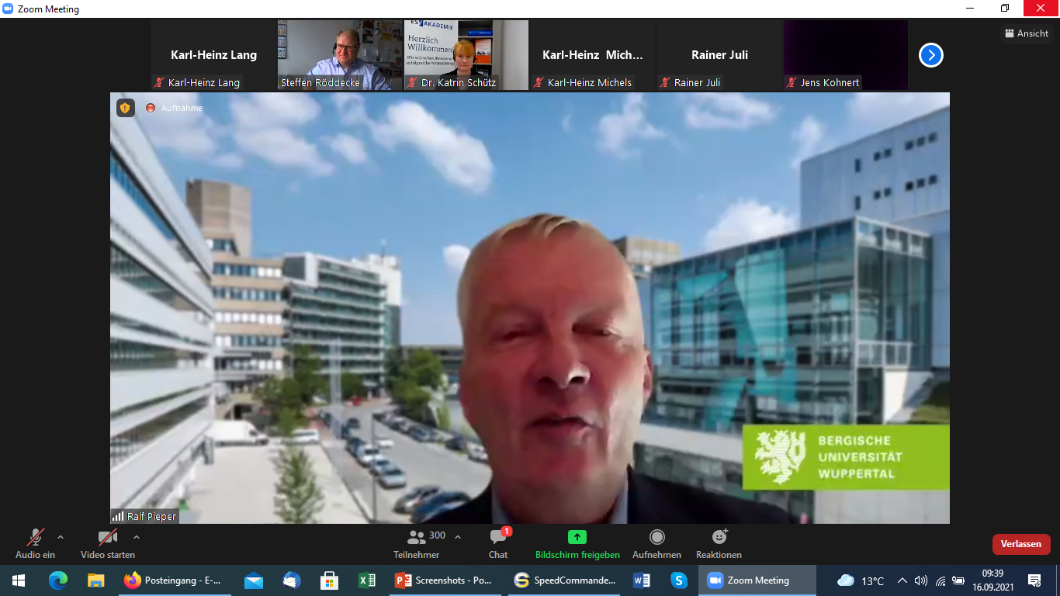Image resolution: width=1060 pixels, height=596 pixels.
Task: Unmute microphone with Audio ein
Action: tap(35, 537)
